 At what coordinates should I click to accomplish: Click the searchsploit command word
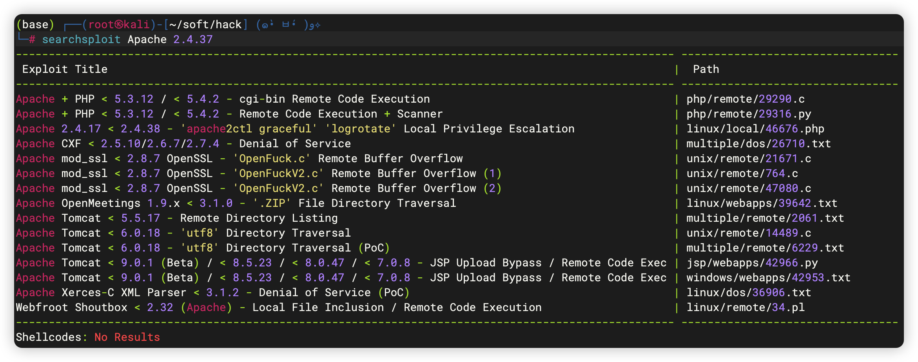[x=81, y=40]
